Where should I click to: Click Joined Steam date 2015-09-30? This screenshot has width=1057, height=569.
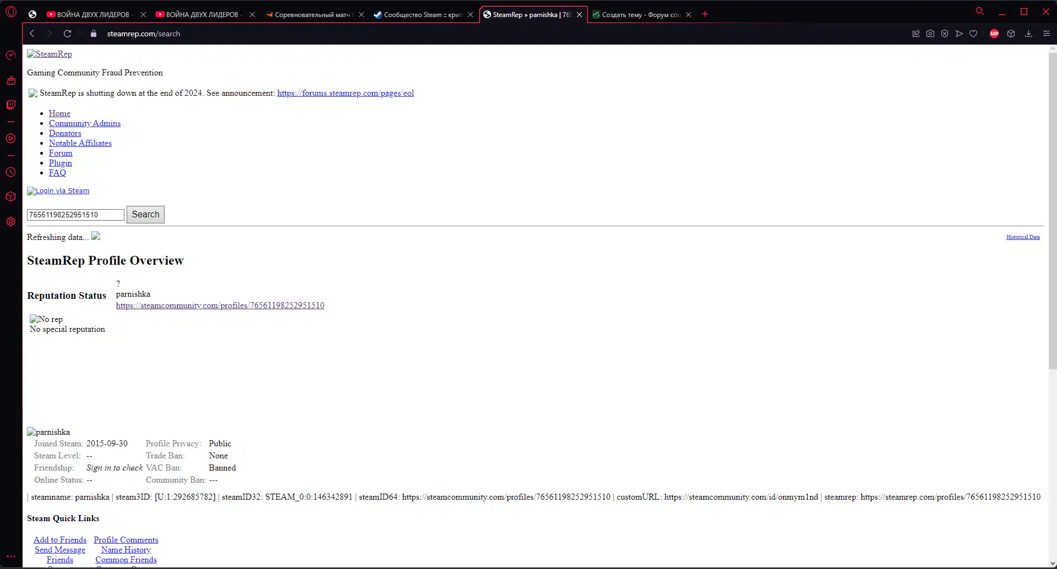[107, 444]
